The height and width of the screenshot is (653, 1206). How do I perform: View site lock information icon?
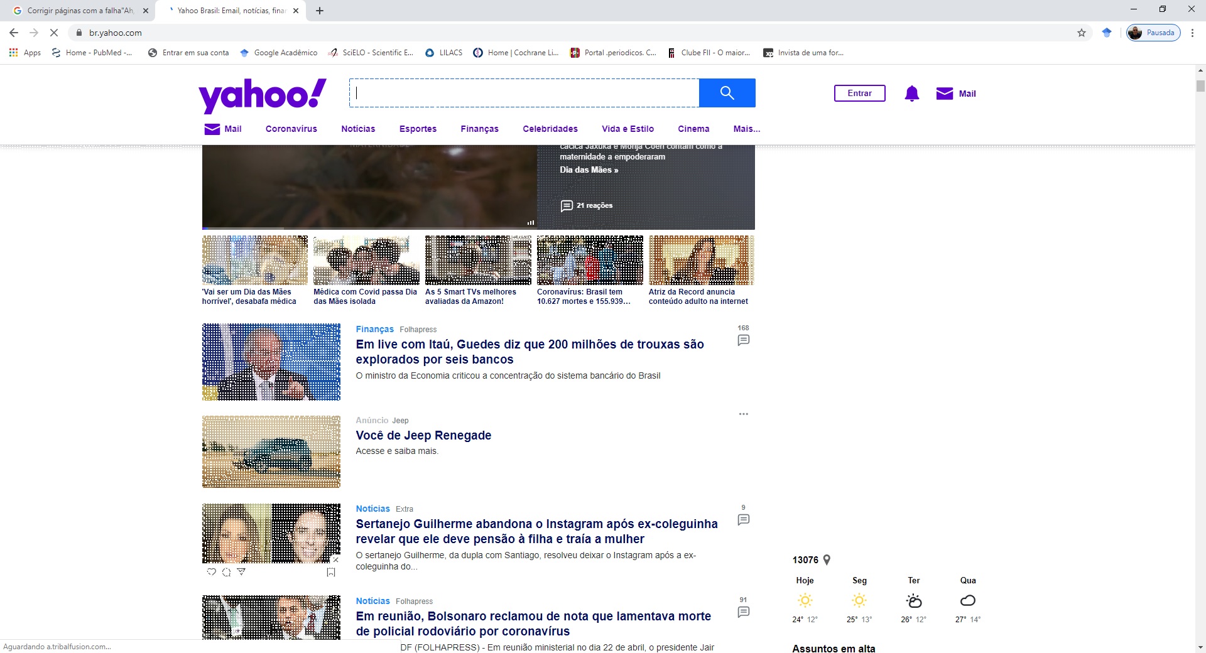pos(79,33)
